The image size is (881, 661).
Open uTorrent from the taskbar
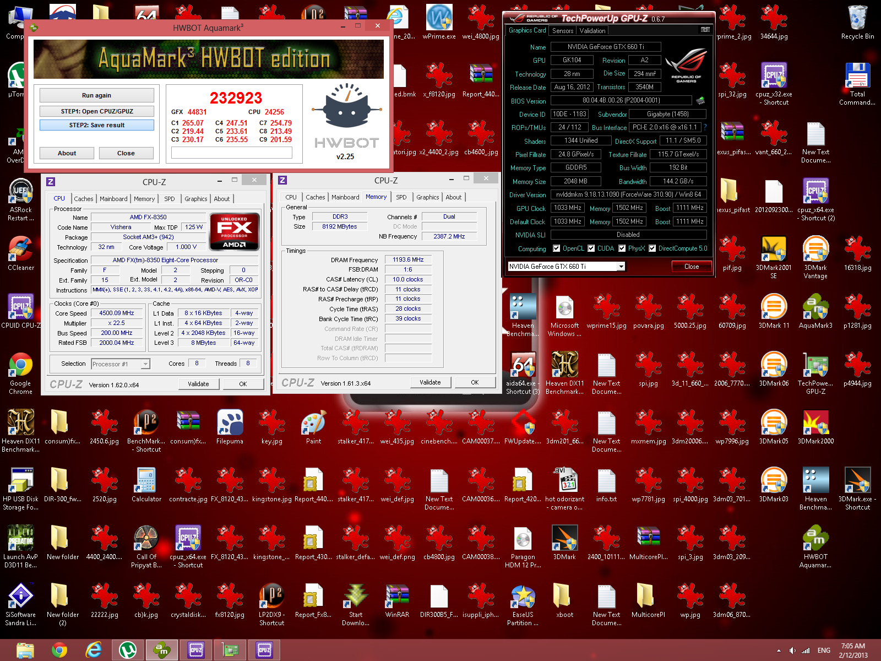click(128, 650)
